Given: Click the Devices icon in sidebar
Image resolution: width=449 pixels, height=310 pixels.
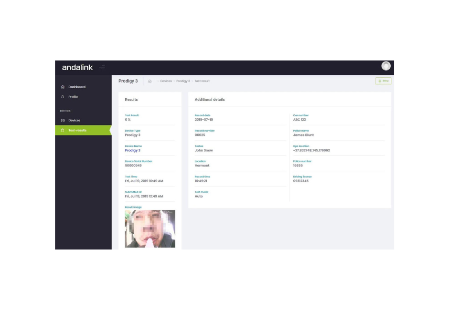Looking at the screenshot, I should click(x=63, y=120).
